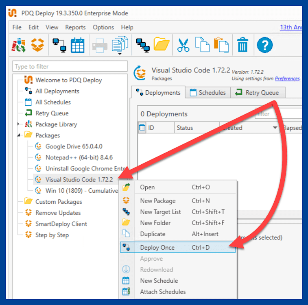Screen dimensions: 308x305
Task: Select Visual Studio Code 1.72.2 package
Action: [79, 179]
